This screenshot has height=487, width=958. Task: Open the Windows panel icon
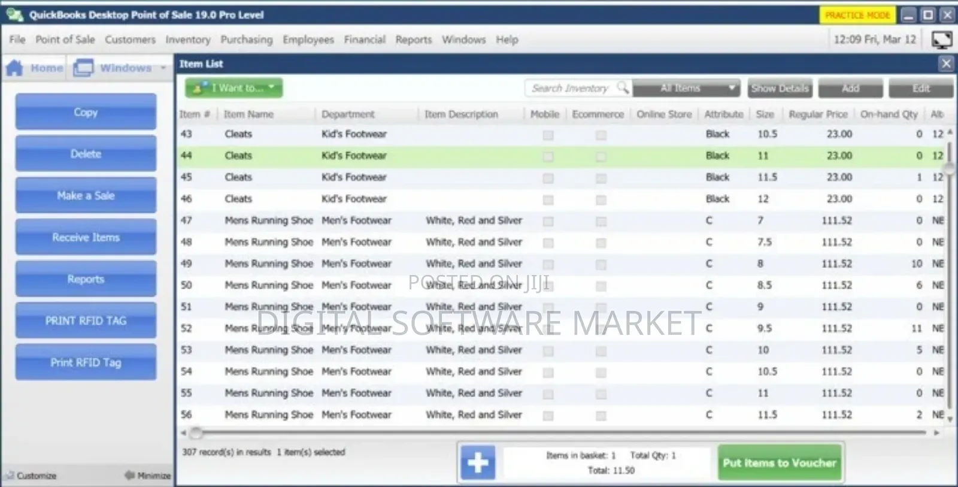click(83, 68)
